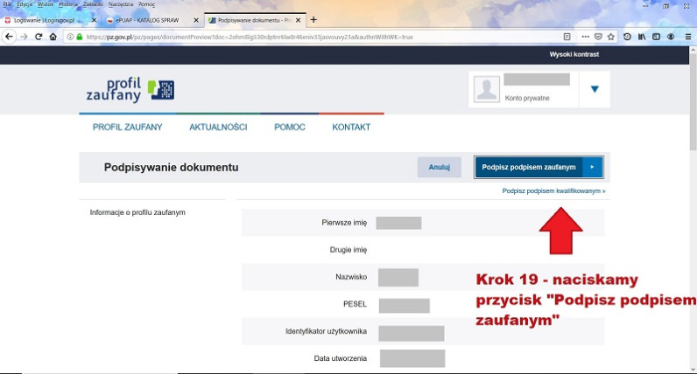Click the browser back arrow

[9, 37]
